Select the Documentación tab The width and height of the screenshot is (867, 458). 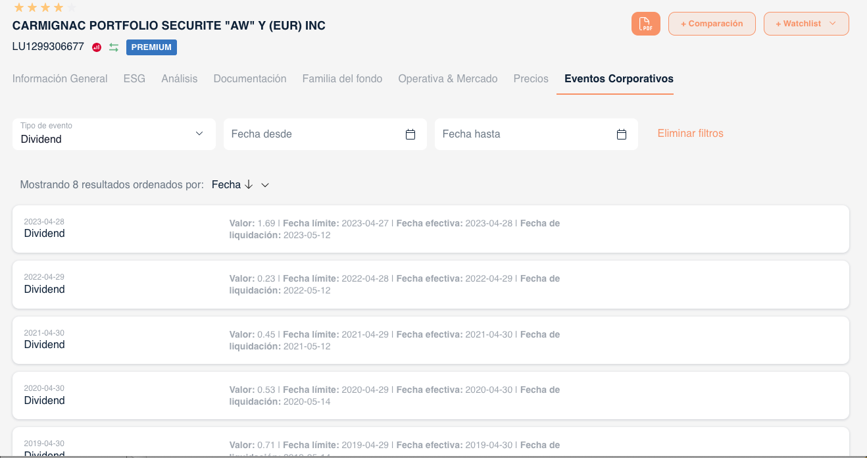point(250,79)
